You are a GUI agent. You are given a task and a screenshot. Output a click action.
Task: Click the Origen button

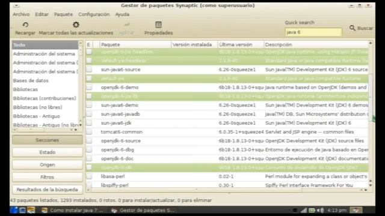coord(48,164)
